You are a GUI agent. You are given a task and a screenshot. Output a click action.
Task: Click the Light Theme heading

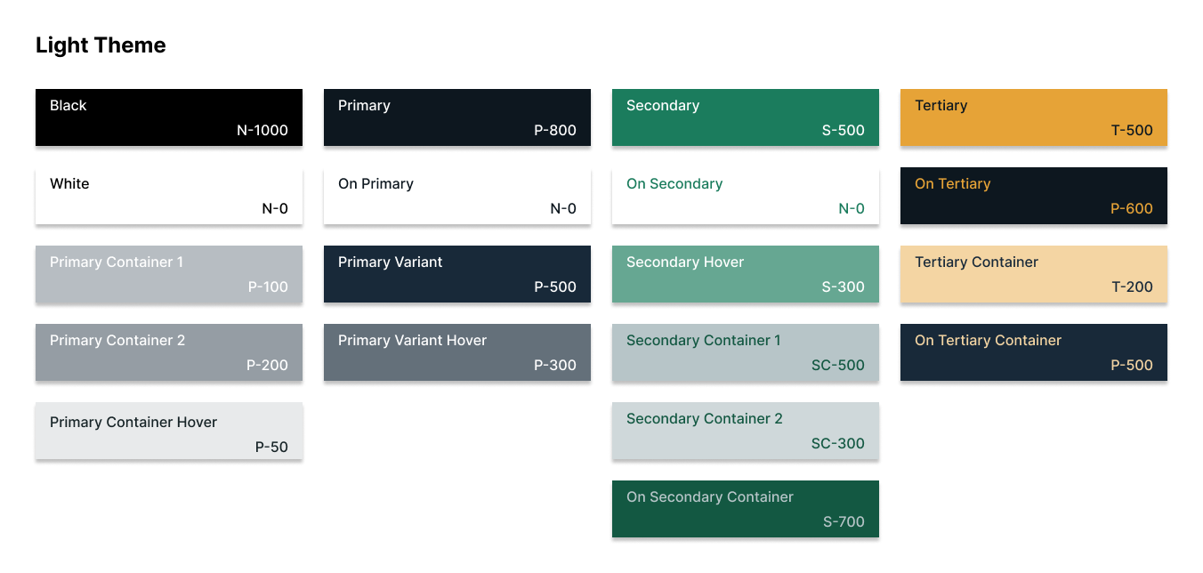coord(101,45)
